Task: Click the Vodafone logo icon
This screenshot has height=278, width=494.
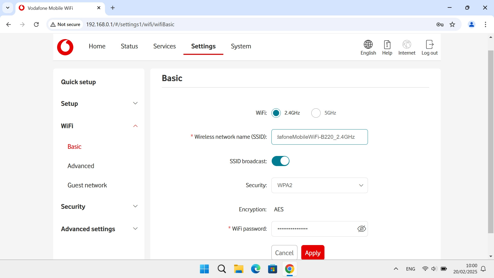Action: [65, 47]
